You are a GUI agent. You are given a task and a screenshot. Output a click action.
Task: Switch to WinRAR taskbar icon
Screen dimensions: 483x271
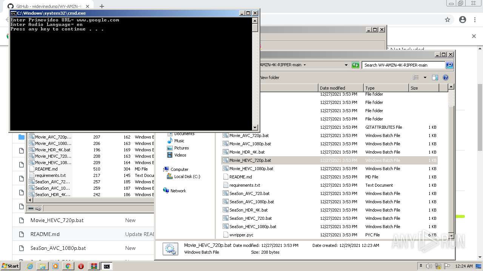point(94,266)
